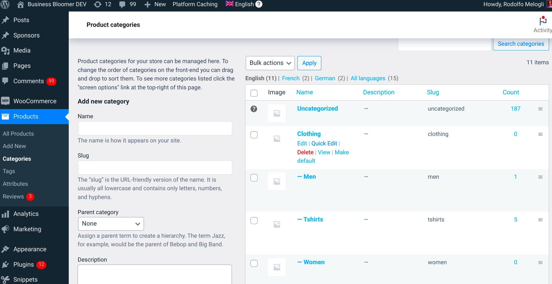Click the Snippets scissors icon
This screenshot has height=284, width=552.
pos(5,279)
